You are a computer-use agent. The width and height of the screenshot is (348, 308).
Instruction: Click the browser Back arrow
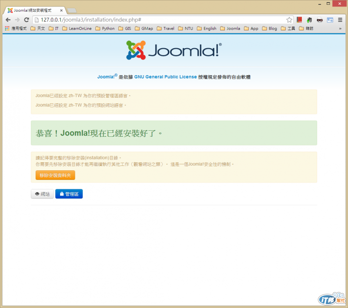pos(8,20)
